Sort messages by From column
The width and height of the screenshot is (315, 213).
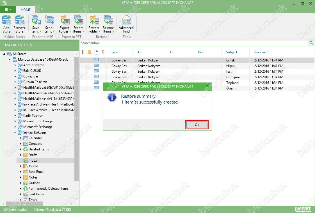(115, 52)
